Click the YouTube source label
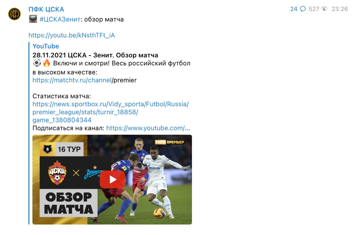This screenshot has height=235, width=354. 46,46
